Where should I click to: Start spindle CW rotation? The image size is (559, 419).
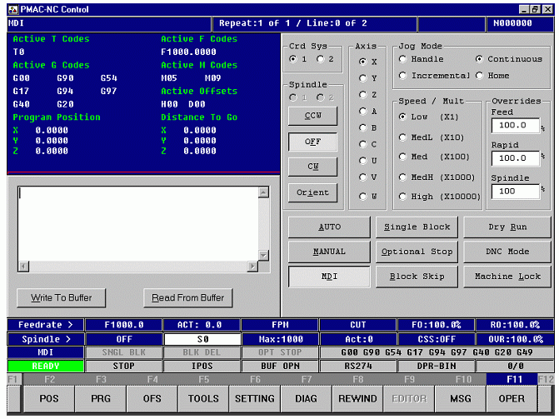[x=312, y=167]
